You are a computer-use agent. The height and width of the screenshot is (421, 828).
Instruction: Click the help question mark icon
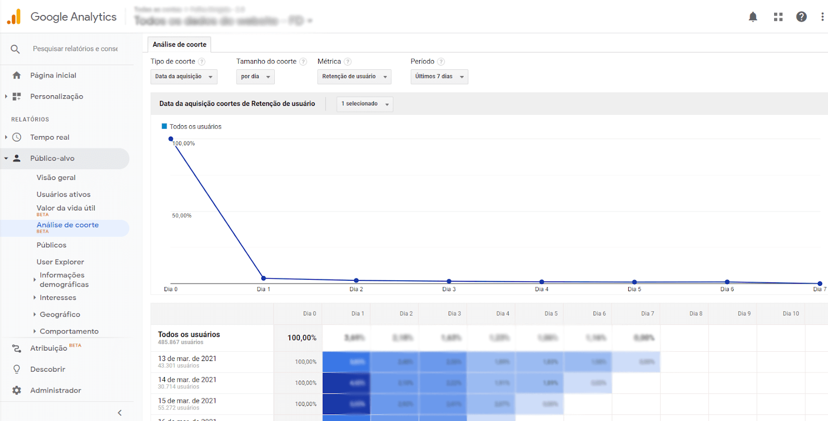point(801,17)
